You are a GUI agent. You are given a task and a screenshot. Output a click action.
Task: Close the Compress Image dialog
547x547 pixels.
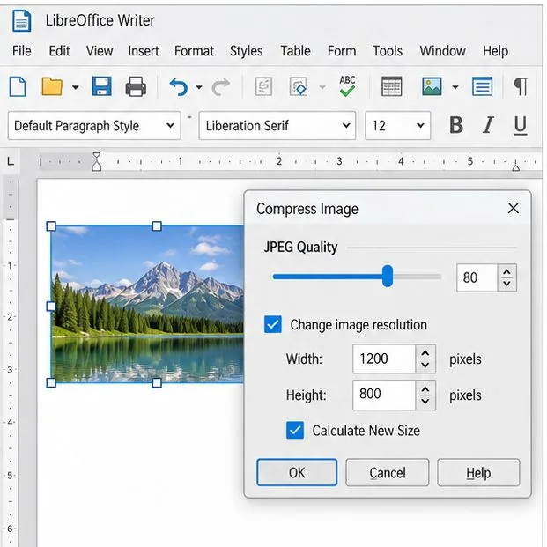(514, 208)
